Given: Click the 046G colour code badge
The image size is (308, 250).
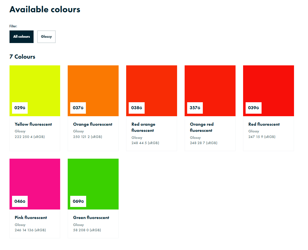Looking at the screenshot, I should [x=20, y=201].
